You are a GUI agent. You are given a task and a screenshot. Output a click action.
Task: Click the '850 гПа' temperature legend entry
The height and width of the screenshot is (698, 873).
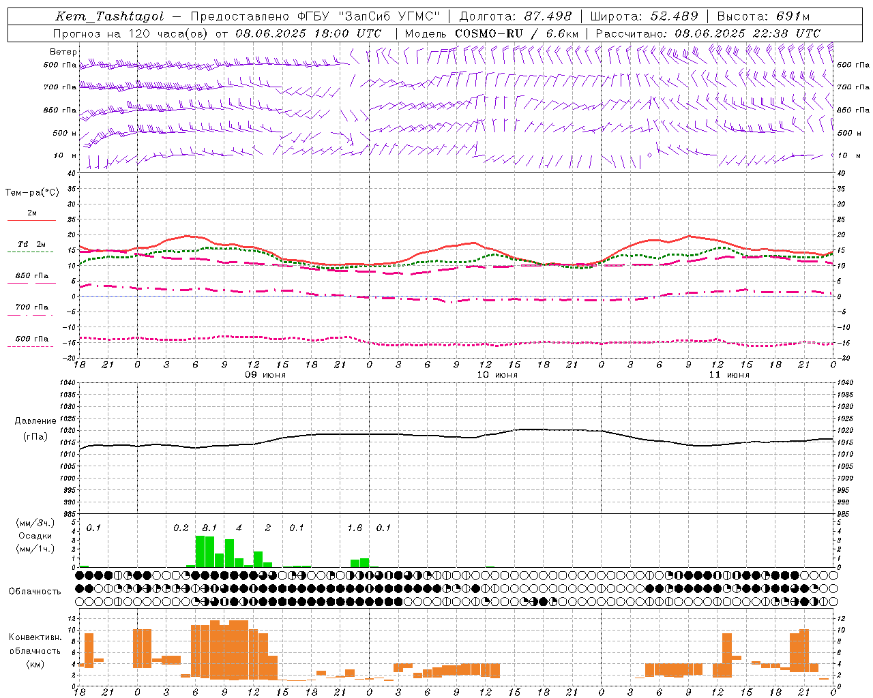pyautogui.click(x=31, y=276)
